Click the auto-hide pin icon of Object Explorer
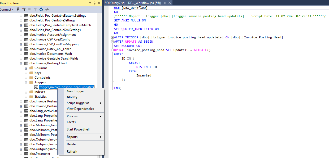This screenshot has width=329, height=158. click(94, 3)
